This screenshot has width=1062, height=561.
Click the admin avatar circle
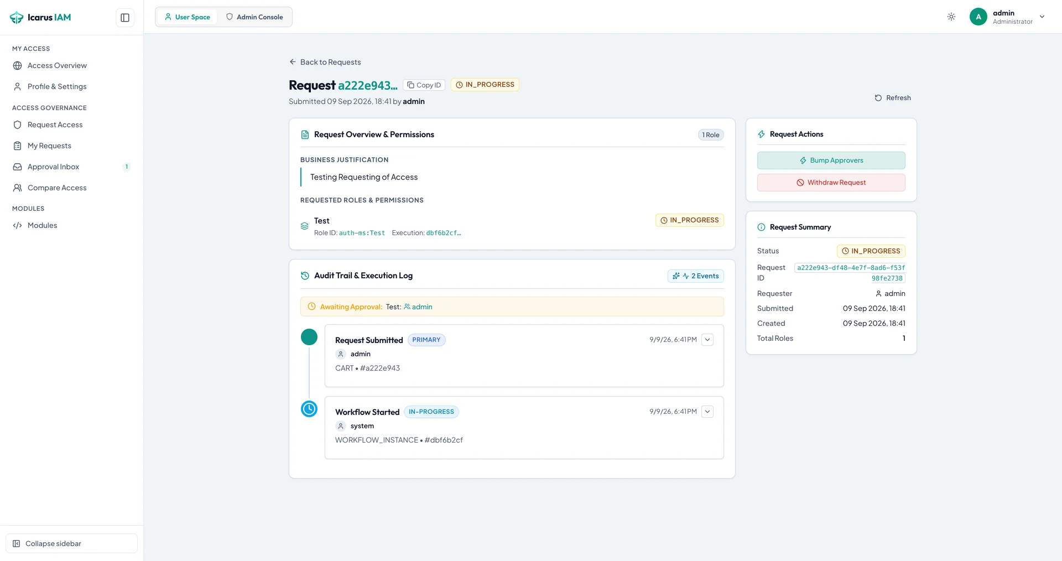[978, 17]
